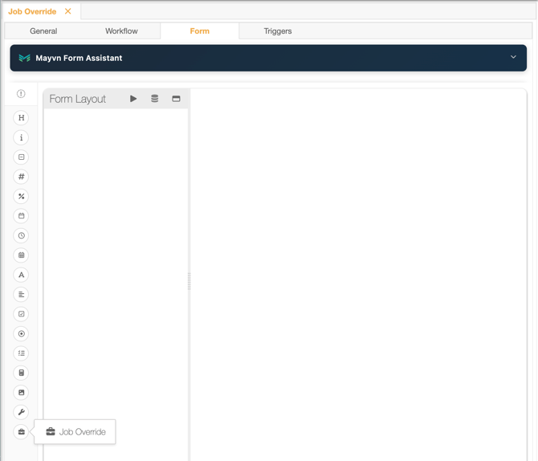
Task: Expand the Mayvn Form Assistant chevron
Action: [x=513, y=57]
